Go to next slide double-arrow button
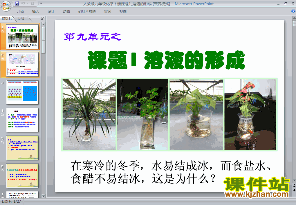The image size is (296, 205). (294, 190)
